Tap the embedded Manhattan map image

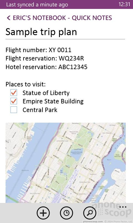[66, 163]
